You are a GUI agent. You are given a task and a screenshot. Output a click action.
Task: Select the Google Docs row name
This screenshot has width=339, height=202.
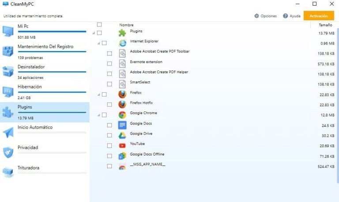(x=141, y=123)
